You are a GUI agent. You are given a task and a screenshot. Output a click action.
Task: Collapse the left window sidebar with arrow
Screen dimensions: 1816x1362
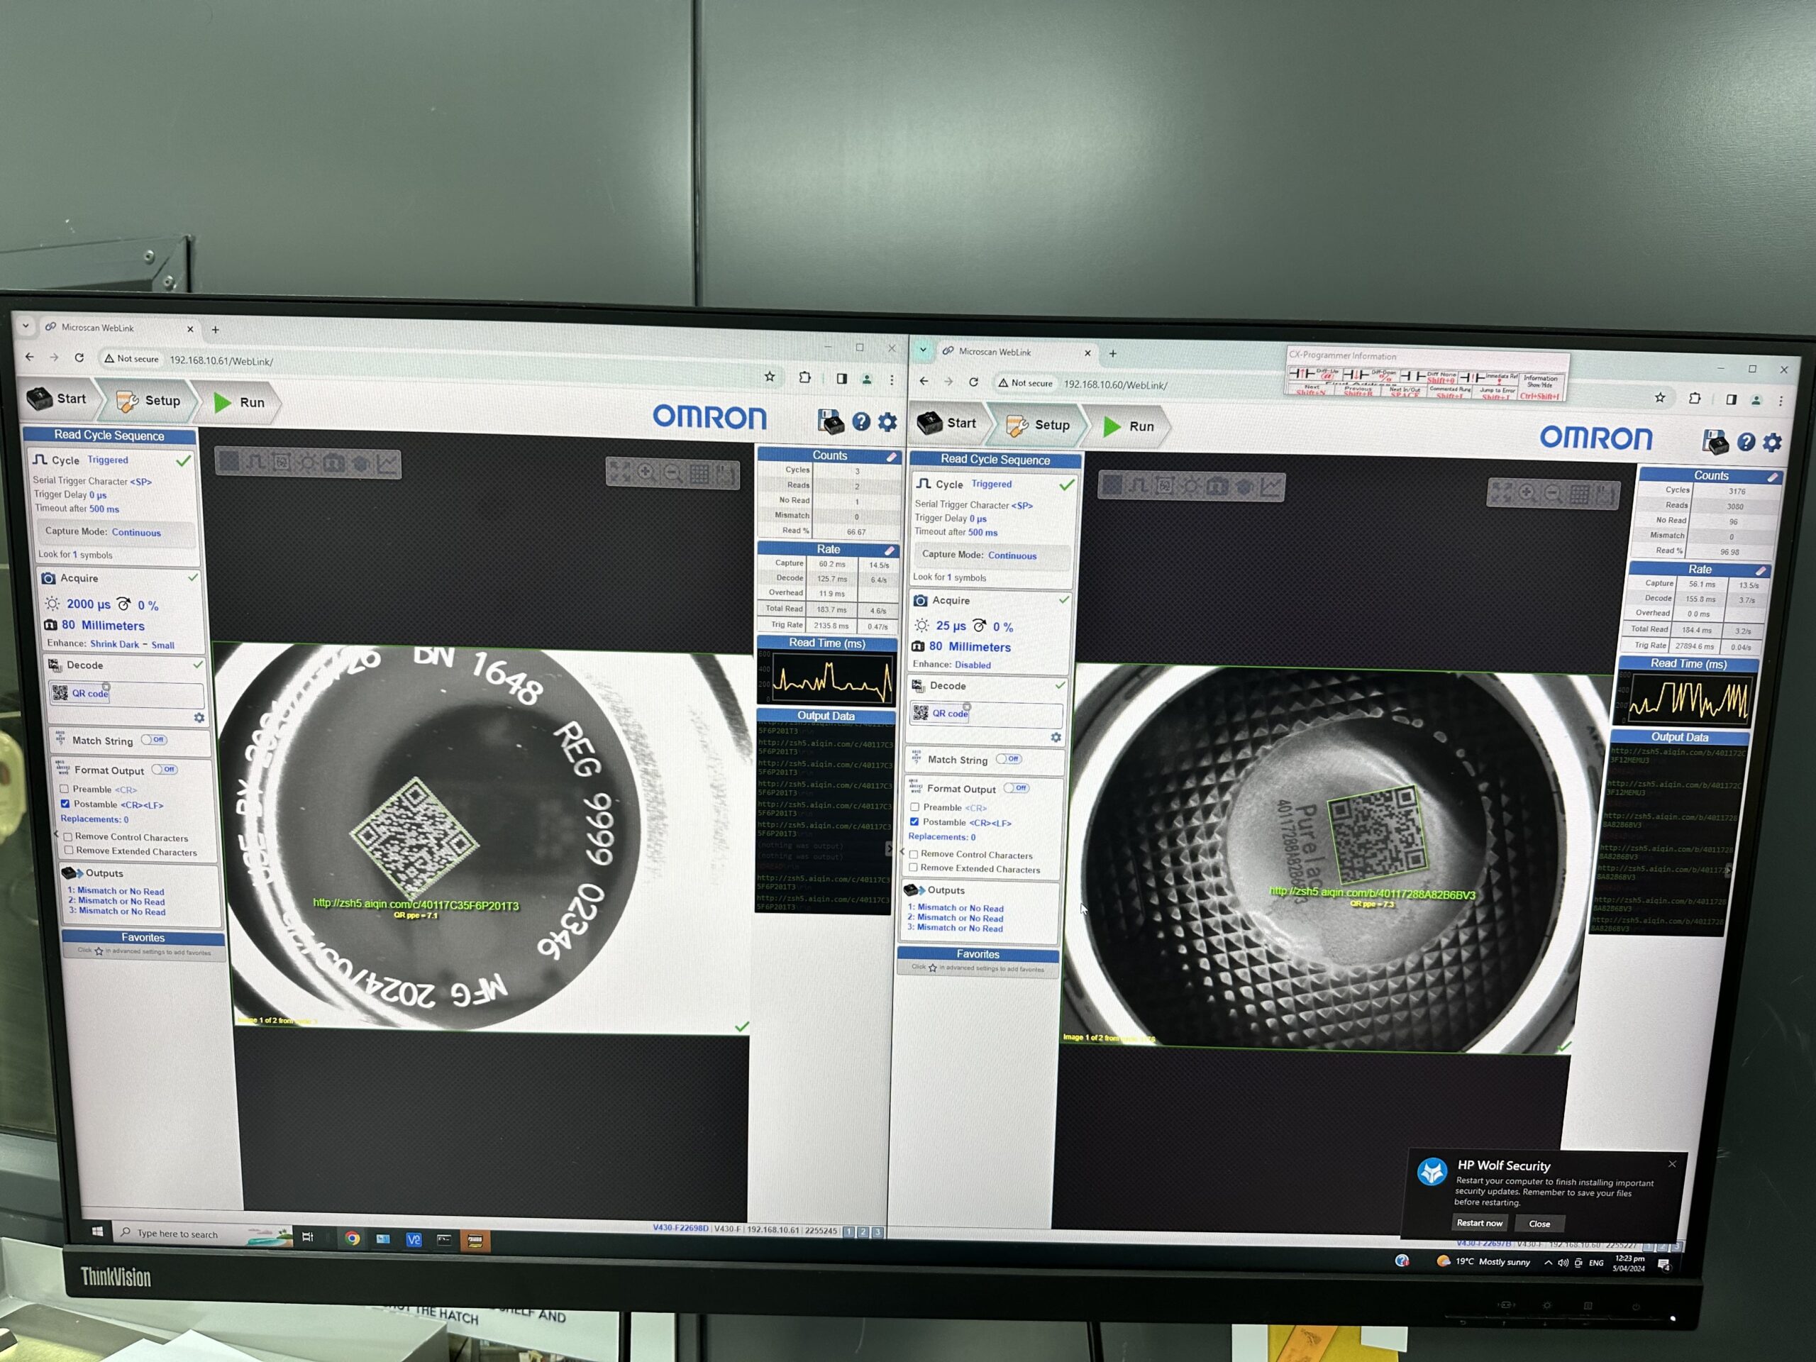tap(57, 834)
